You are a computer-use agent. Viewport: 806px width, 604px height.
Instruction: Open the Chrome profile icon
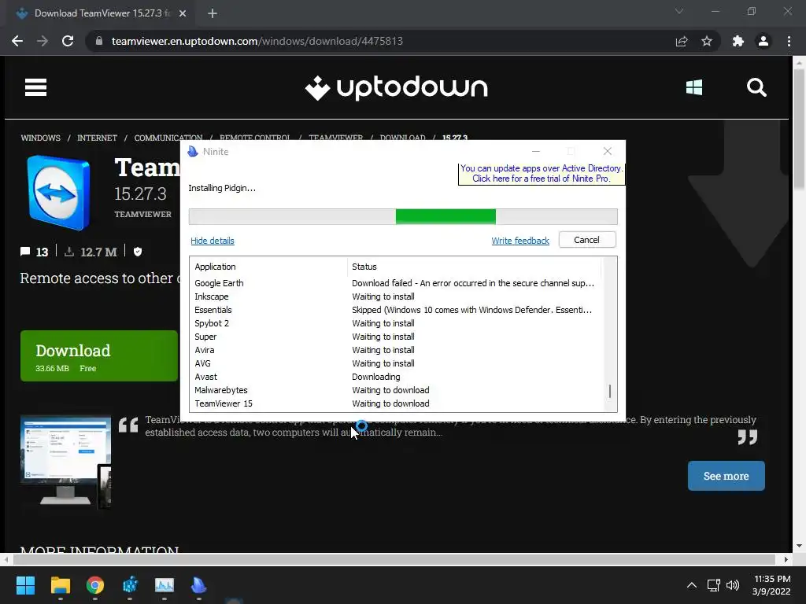(x=763, y=41)
